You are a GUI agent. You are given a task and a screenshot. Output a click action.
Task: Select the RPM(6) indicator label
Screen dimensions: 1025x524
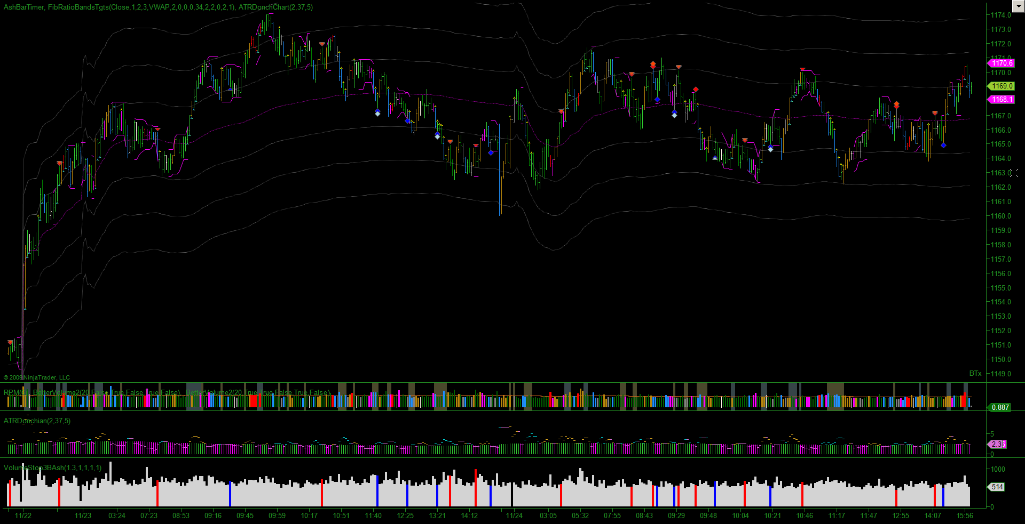pyautogui.click(x=16, y=393)
